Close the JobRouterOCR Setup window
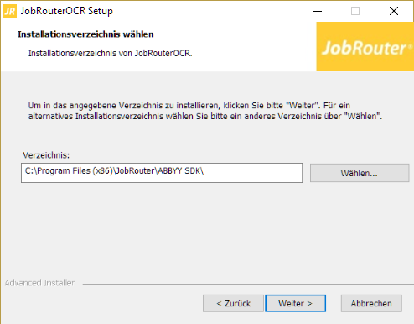 pos(394,11)
